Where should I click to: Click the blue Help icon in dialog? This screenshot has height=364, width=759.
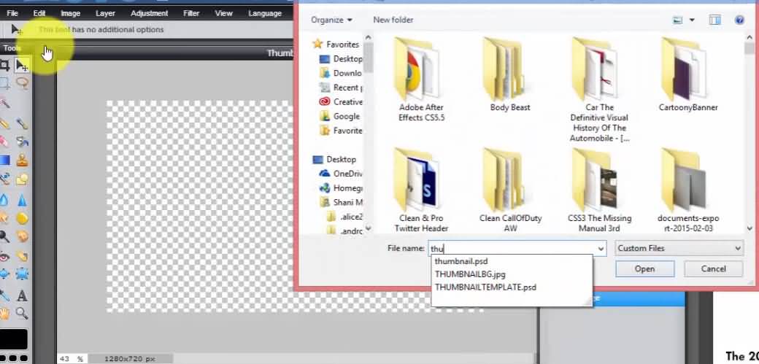[x=739, y=20]
